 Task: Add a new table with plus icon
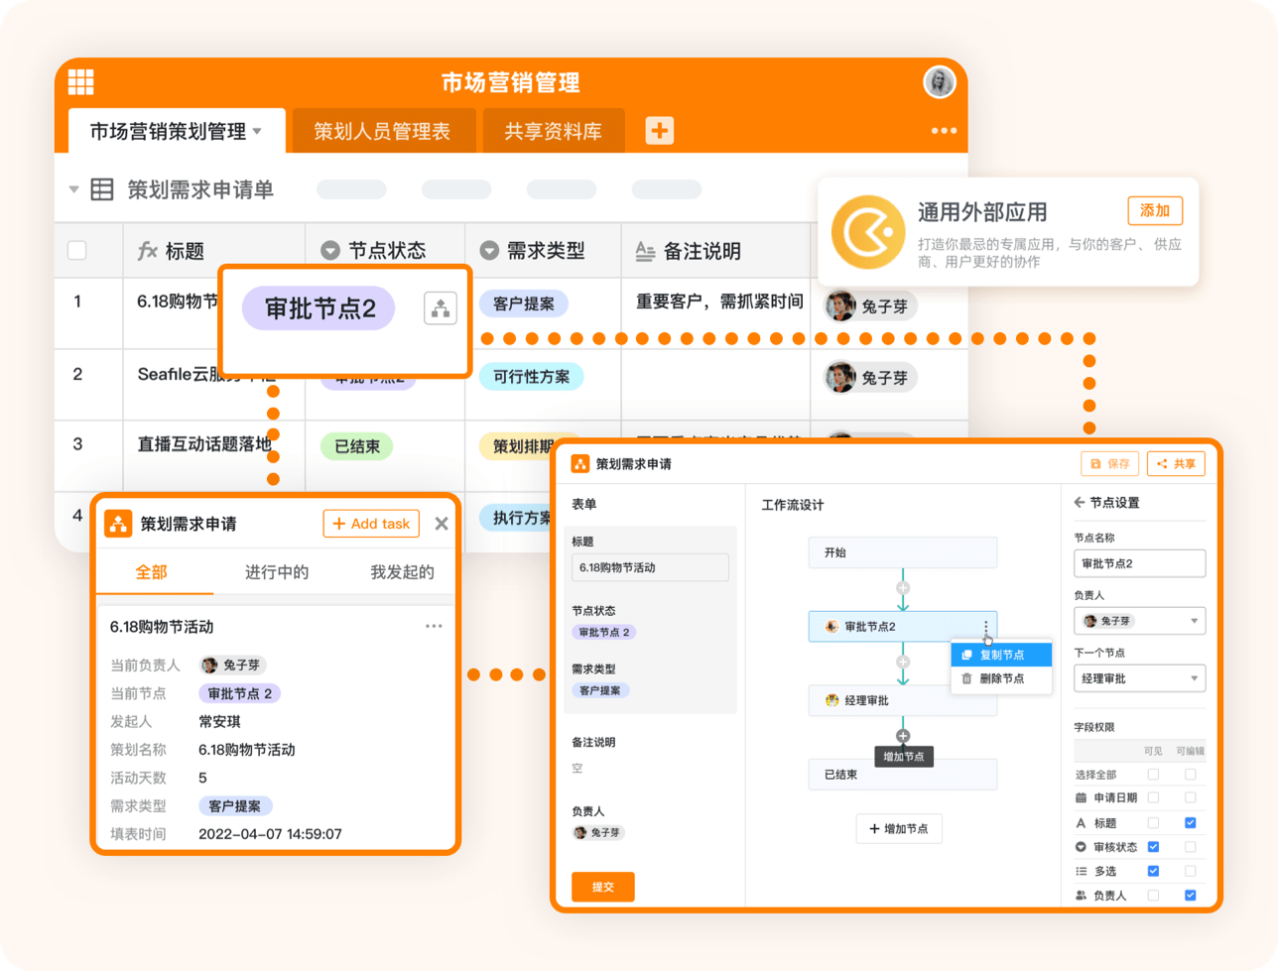coord(660,131)
